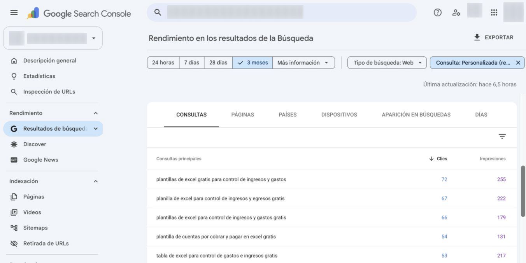Select query 'plantillas de excel gratis para control de ingresos y gastos'

[x=221, y=179]
